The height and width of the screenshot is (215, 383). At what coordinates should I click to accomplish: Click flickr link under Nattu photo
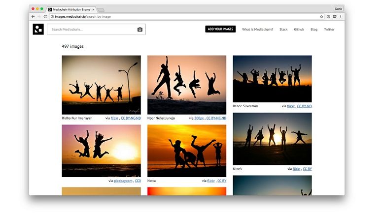pos(211,181)
